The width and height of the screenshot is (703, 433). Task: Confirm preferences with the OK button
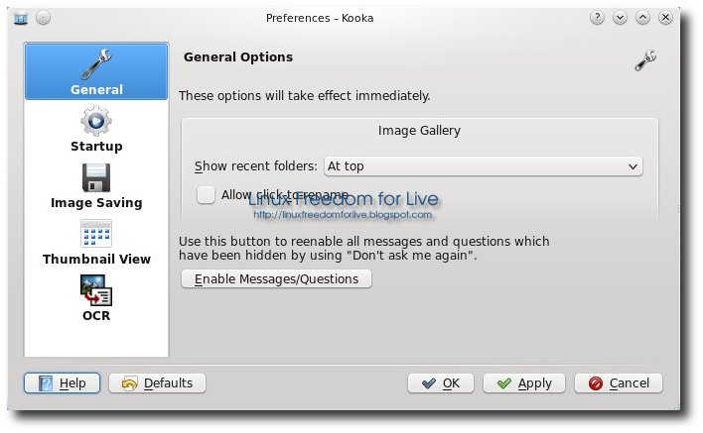(x=440, y=383)
